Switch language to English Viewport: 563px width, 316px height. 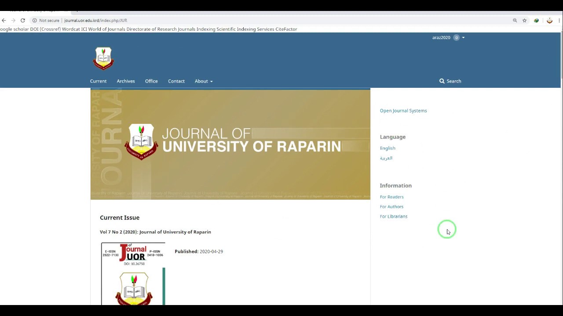(388, 148)
